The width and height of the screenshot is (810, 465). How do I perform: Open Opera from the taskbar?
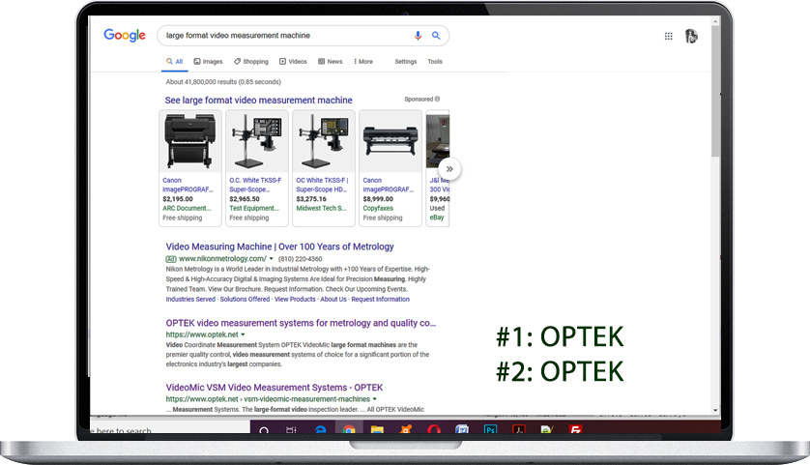tap(434, 429)
